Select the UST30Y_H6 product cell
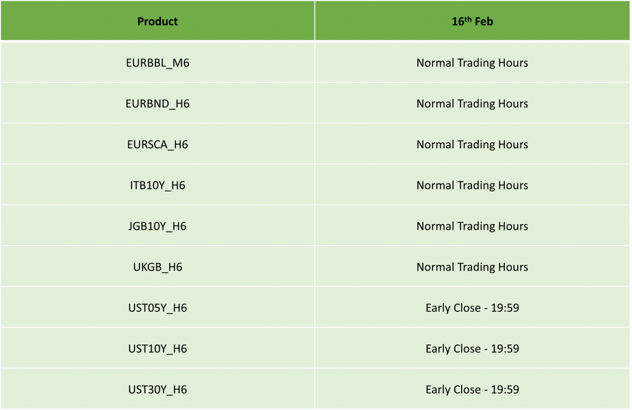Viewport: 632px width, 410px height. click(157, 389)
